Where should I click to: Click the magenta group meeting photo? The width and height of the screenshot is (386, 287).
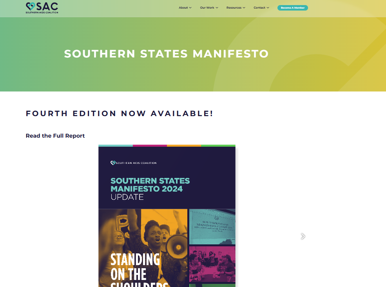tap(212, 264)
